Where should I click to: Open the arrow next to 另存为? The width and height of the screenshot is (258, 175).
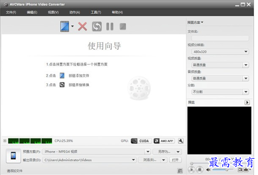[178, 152]
